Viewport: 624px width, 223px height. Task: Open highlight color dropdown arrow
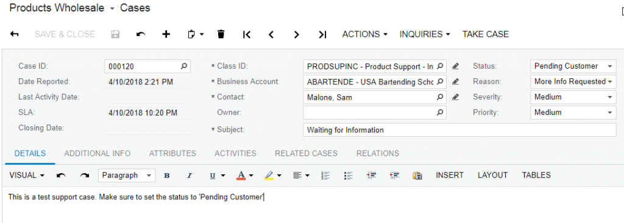point(279,176)
